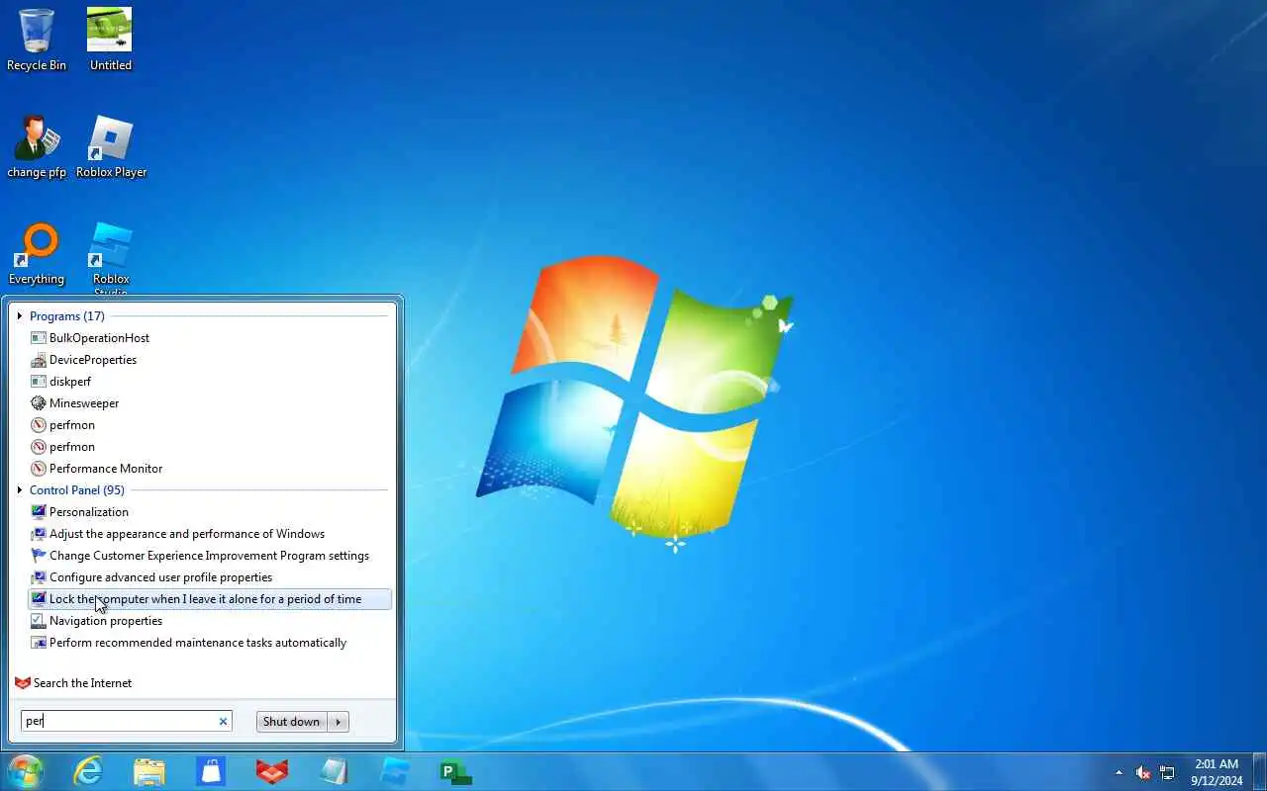Image resolution: width=1267 pixels, height=791 pixels.
Task: Collapse the Control Panel (95) group arrow
Action: 20,490
